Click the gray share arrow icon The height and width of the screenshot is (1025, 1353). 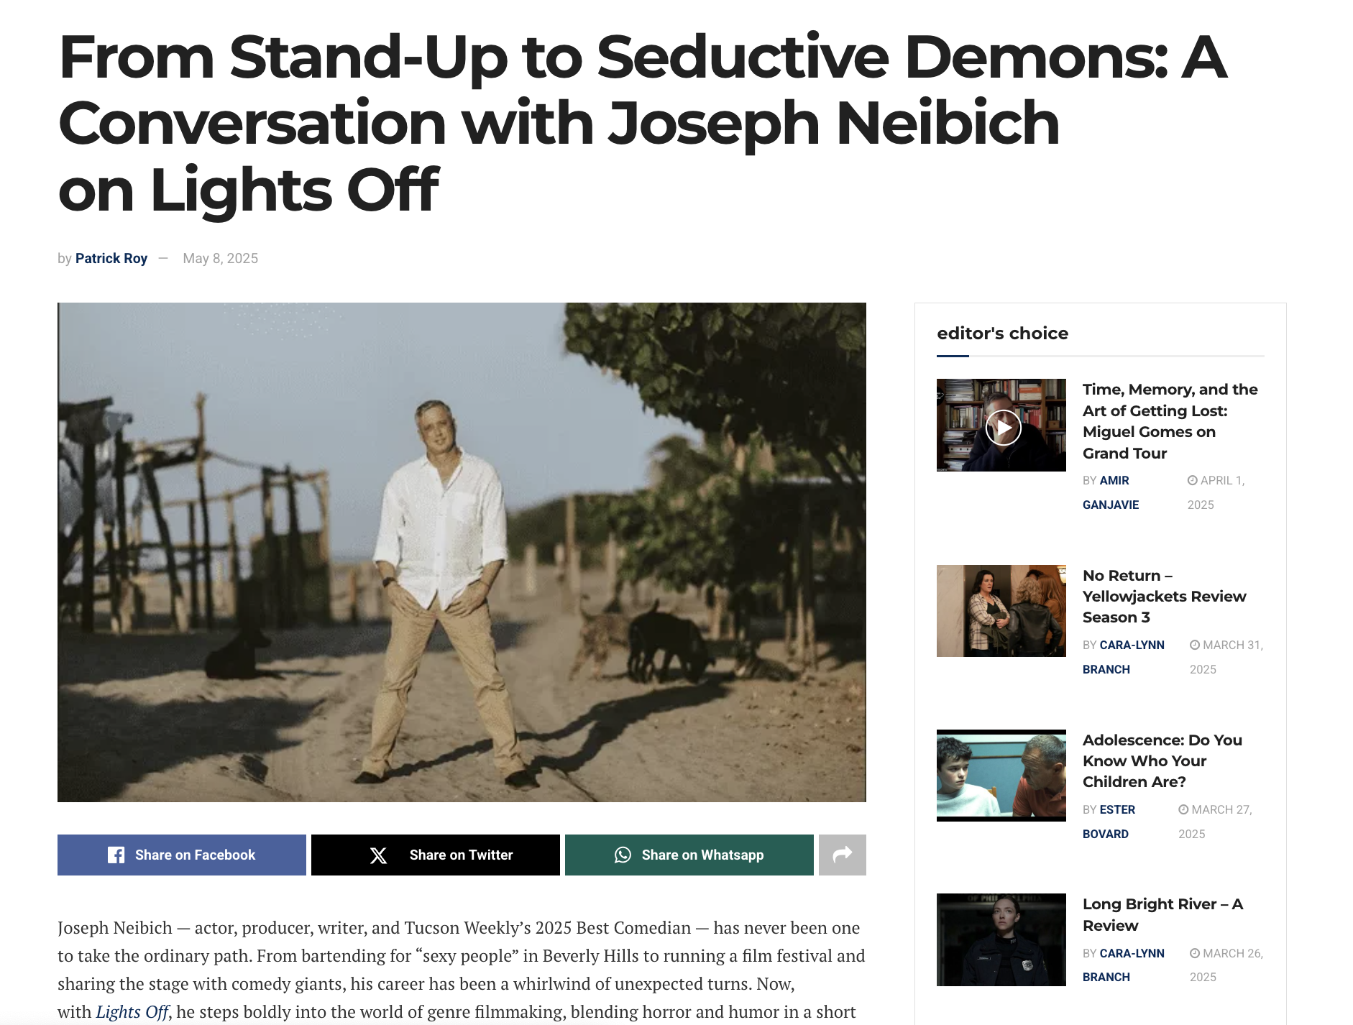(842, 855)
